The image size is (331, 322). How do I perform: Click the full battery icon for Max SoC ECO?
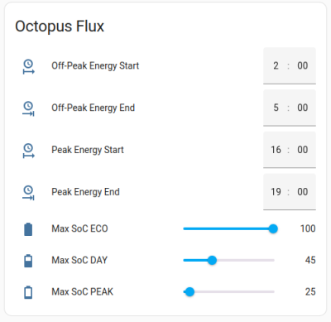28,229
